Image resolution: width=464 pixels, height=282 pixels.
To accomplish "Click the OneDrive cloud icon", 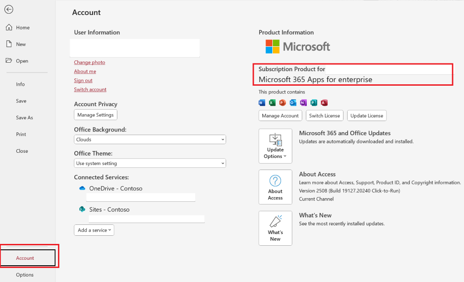I will (82, 188).
